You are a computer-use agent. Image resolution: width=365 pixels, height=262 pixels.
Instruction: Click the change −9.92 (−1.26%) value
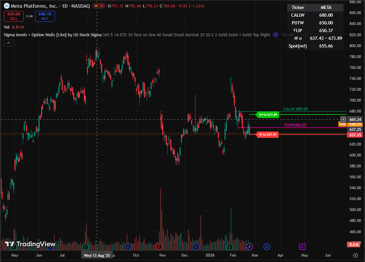coord(191,6)
